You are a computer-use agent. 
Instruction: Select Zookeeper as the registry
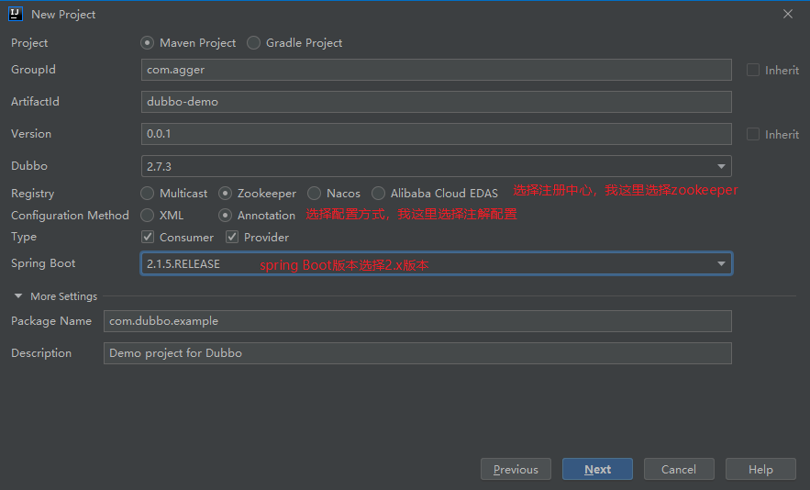(226, 194)
